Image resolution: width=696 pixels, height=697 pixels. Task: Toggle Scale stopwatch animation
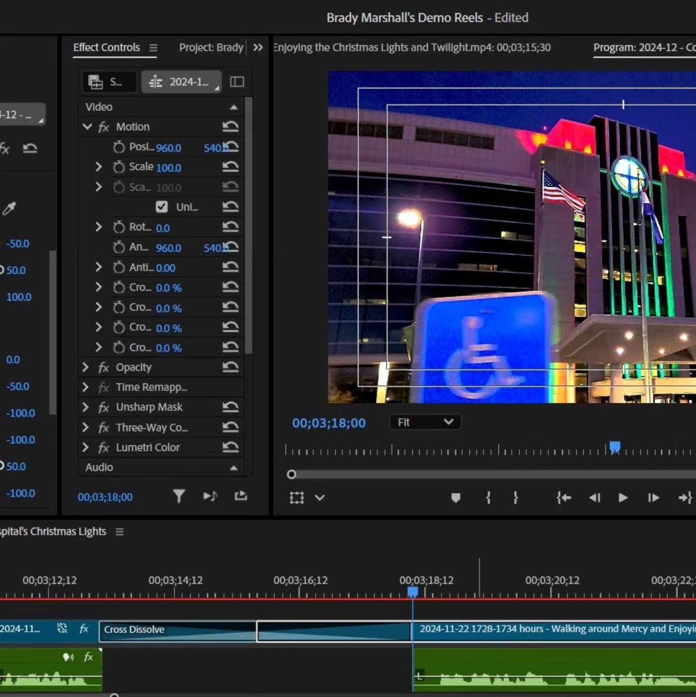[119, 167]
